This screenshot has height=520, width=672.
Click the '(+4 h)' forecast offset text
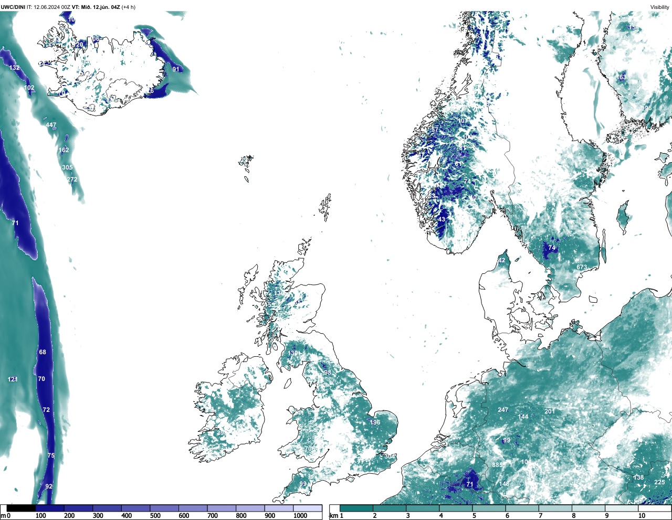[128, 7]
